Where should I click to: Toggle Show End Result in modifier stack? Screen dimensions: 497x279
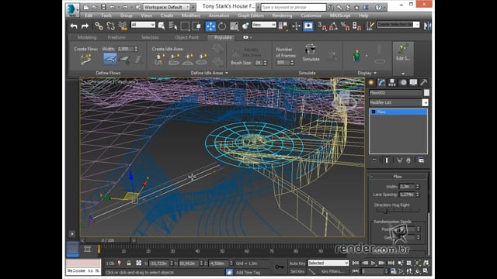pyautogui.click(x=387, y=160)
